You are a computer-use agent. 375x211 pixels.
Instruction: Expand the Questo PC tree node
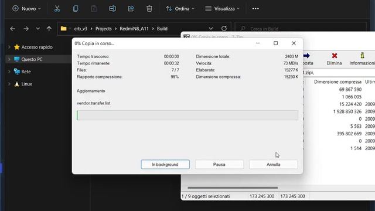pos(9,59)
